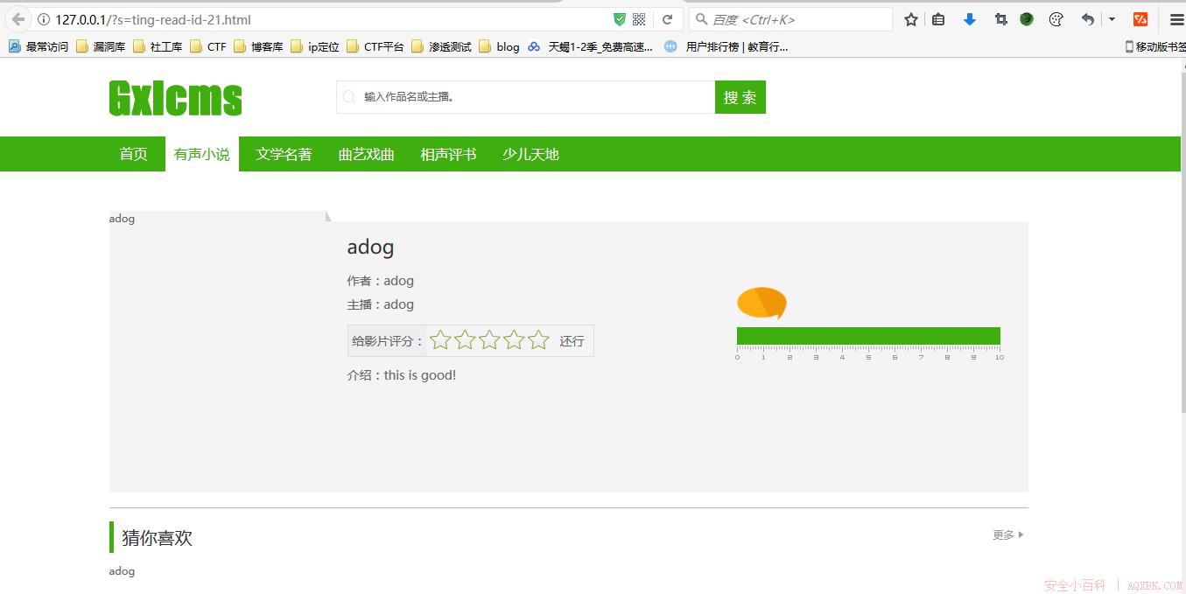Click the 主播：adog line

point(381,304)
